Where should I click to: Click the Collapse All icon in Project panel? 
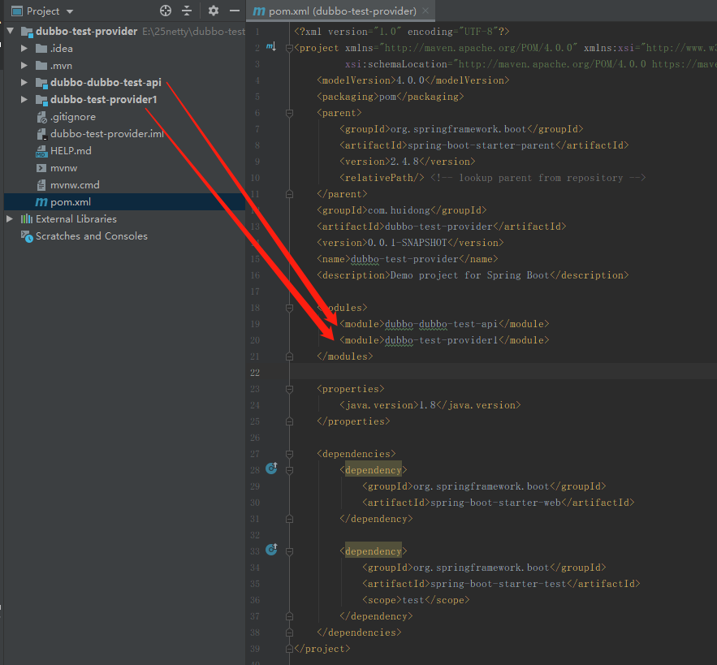(x=187, y=11)
